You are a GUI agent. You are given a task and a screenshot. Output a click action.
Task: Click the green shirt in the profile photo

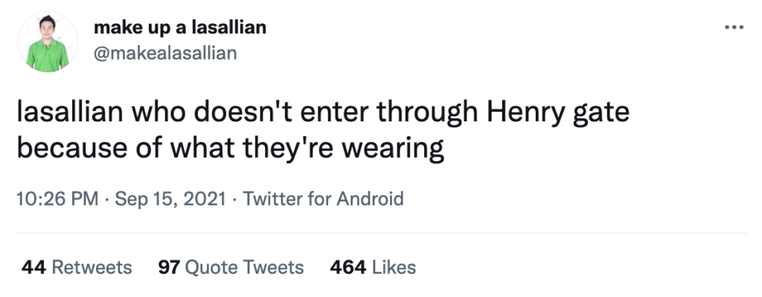[48, 55]
